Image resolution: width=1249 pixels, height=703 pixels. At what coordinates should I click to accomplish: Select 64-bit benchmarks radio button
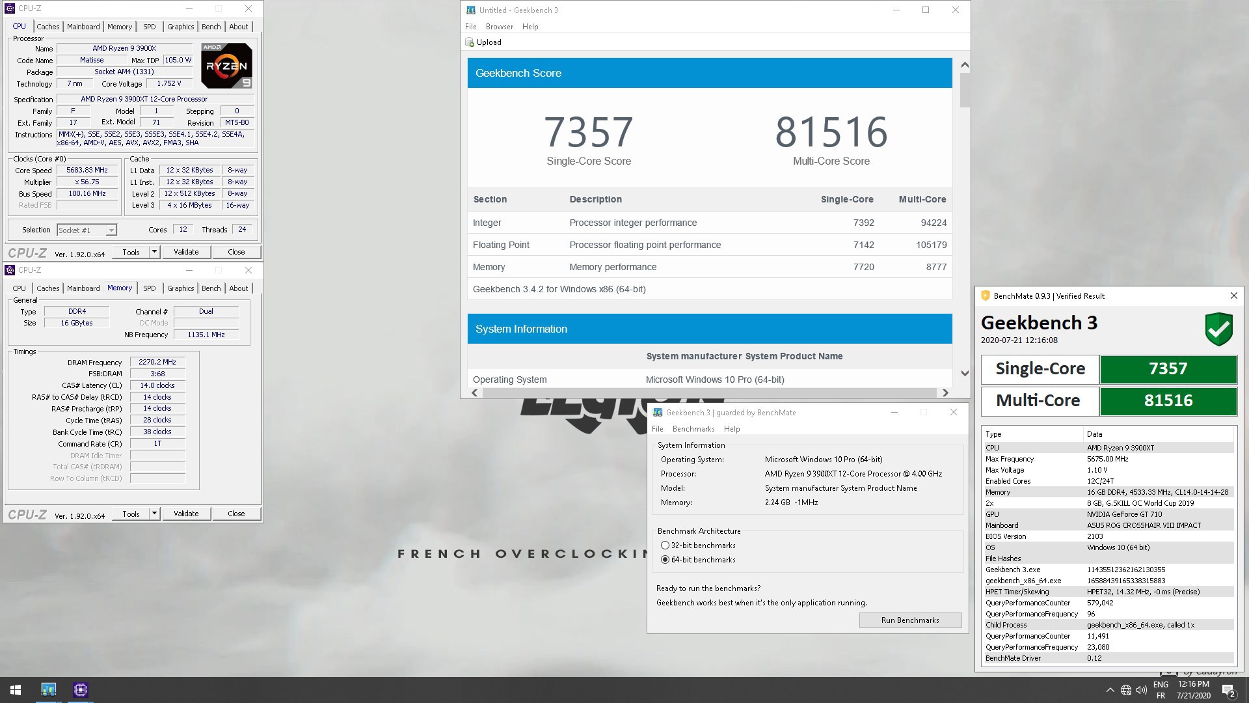[665, 560]
